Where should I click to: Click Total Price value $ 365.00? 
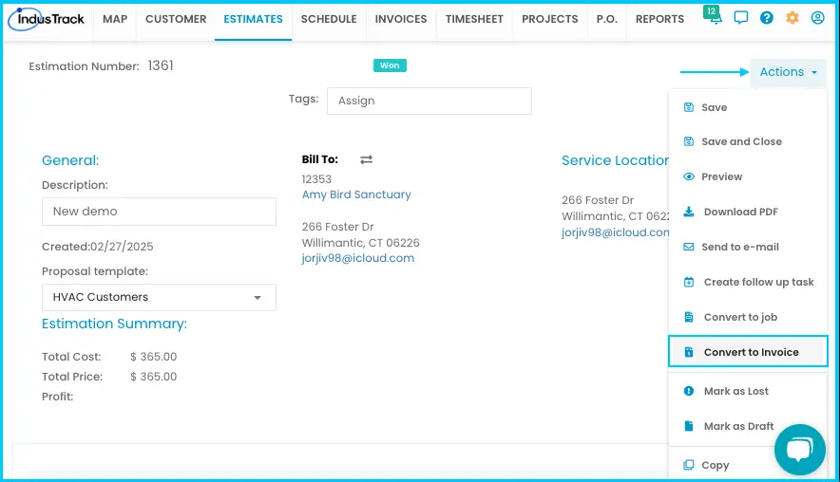[153, 377]
